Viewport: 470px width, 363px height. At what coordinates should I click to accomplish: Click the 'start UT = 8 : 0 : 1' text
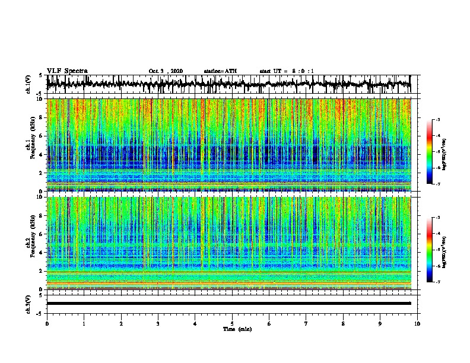[287, 71]
